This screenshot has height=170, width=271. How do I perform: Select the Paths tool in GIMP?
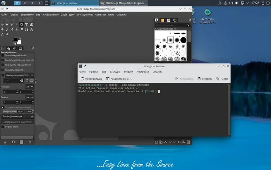27,29
